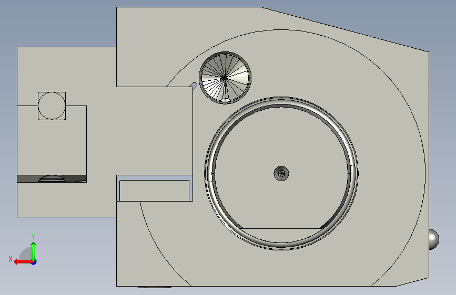The image size is (456, 295).
Task: Select the conical hole with radial facets
Action: (225, 78)
